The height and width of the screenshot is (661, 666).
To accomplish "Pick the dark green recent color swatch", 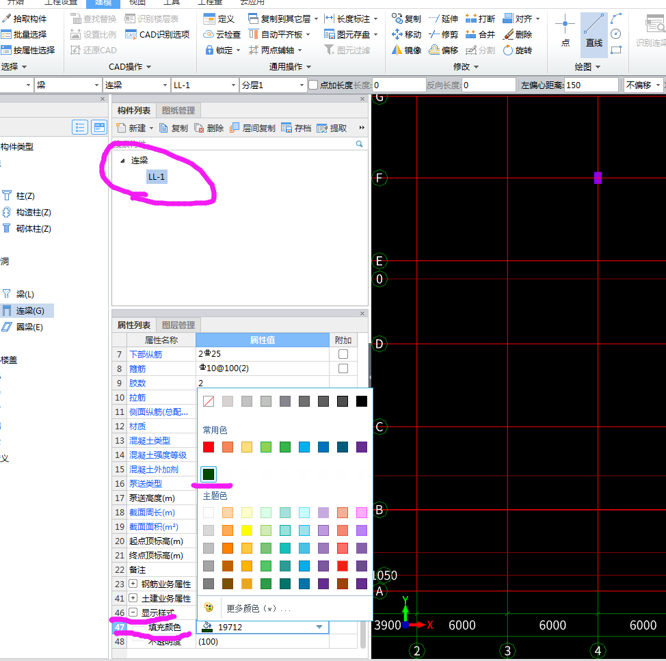I will [209, 474].
